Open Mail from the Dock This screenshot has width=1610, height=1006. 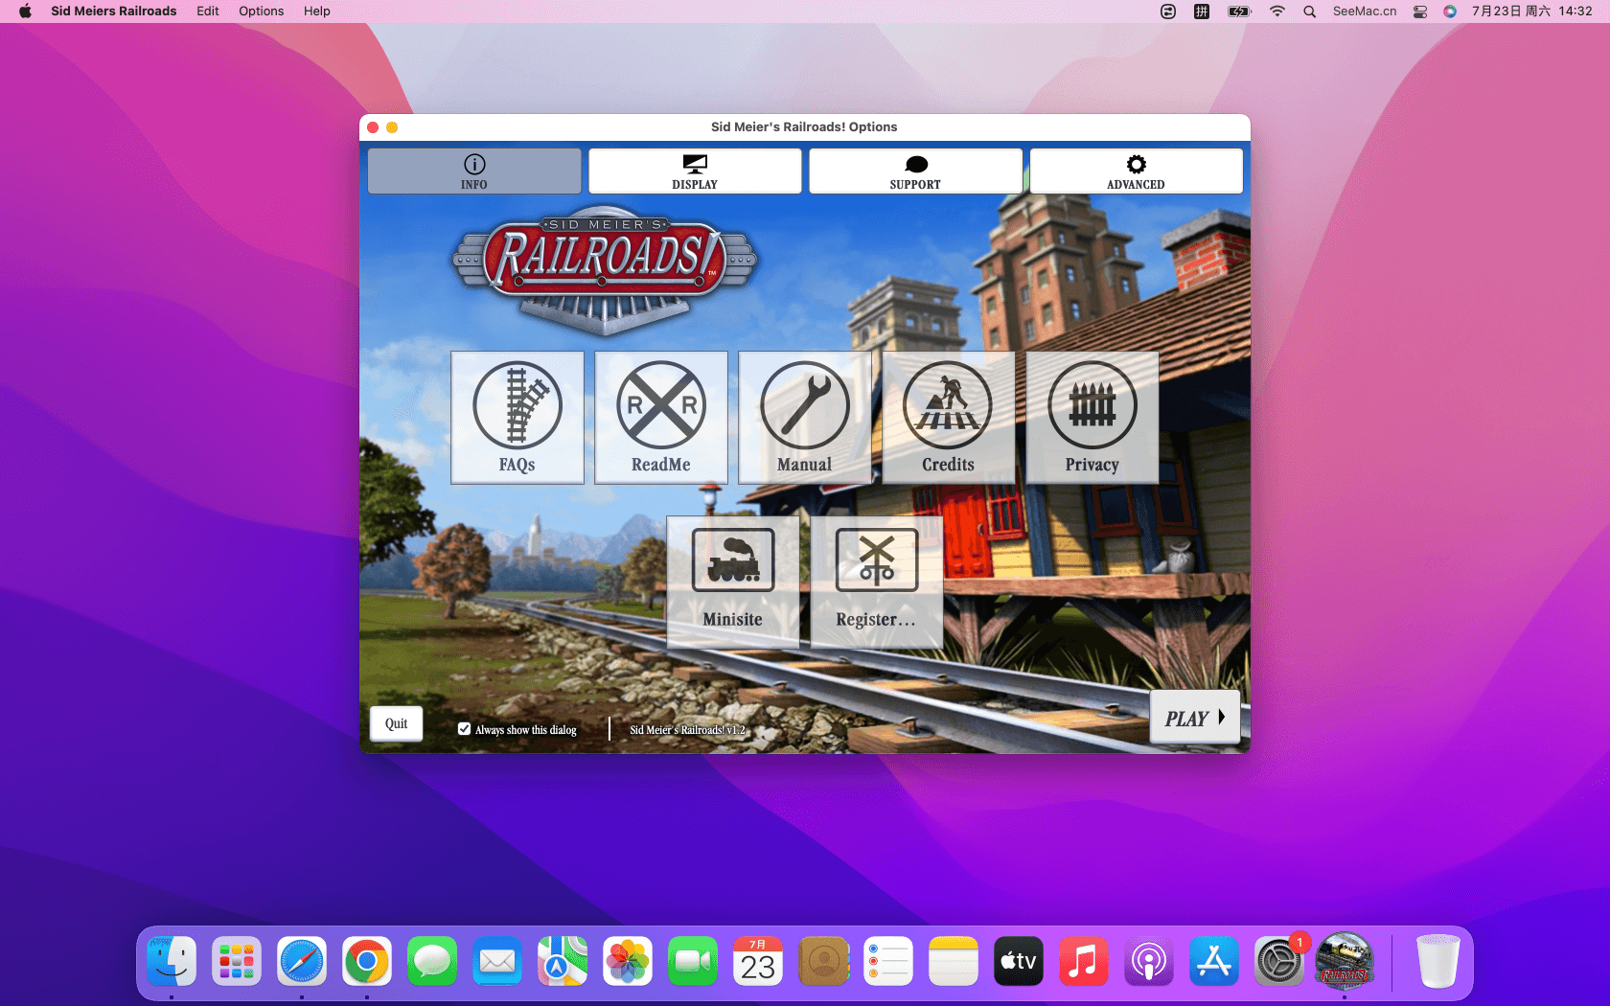[x=497, y=961]
